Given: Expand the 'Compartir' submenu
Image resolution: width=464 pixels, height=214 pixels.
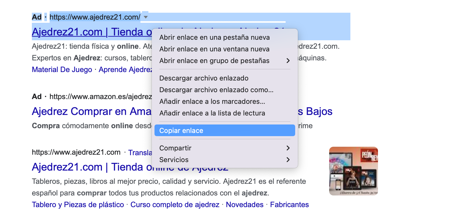Looking at the screenshot, I should tap(225, 148).
